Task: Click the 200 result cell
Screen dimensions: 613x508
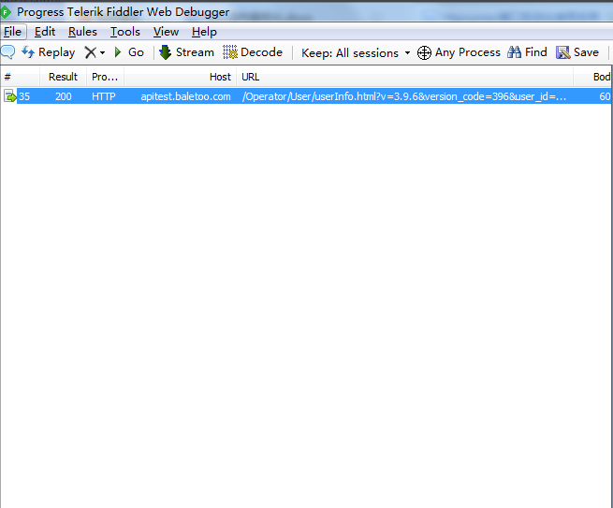Action: 64,96
